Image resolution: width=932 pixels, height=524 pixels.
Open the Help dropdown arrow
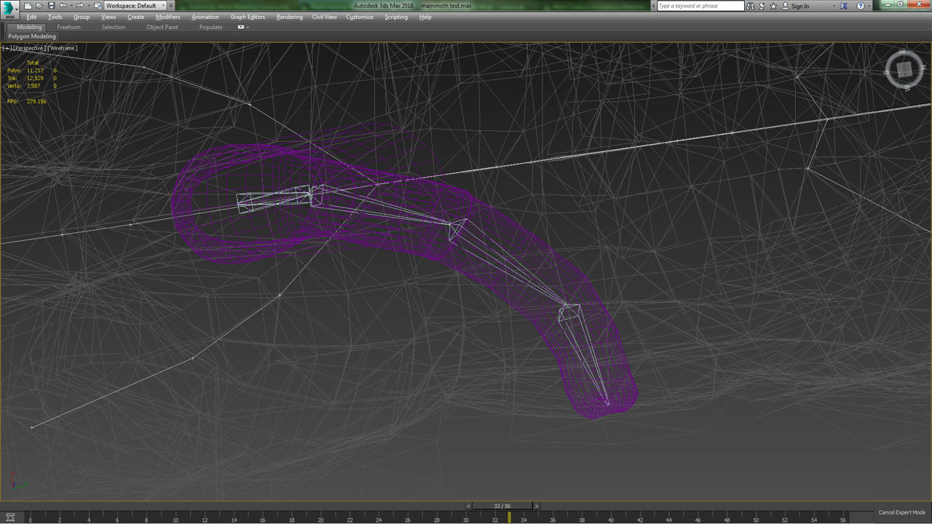tap(869, 6)
